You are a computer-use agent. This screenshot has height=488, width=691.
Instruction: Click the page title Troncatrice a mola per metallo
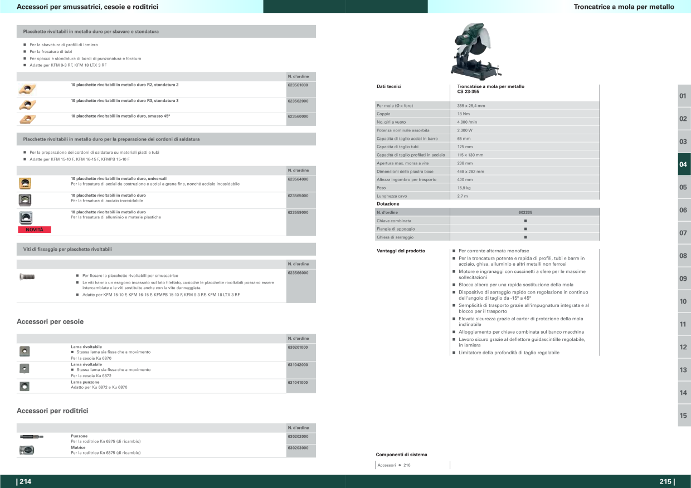624,7
